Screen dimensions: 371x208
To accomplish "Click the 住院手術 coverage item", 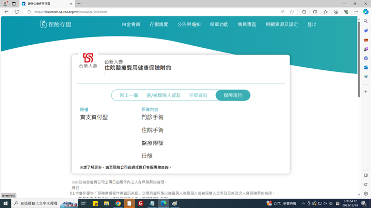I will point(153,130).
